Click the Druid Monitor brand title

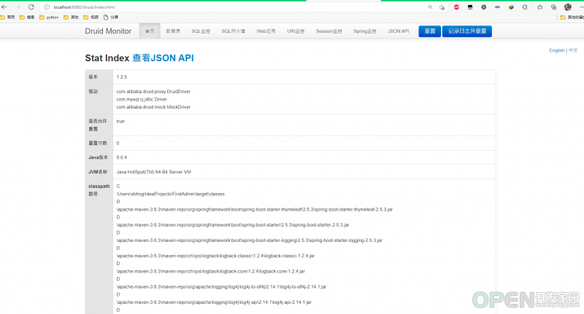108,31
